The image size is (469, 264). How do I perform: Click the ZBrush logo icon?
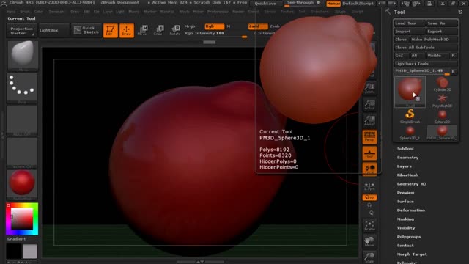click(x=4, y=3)
